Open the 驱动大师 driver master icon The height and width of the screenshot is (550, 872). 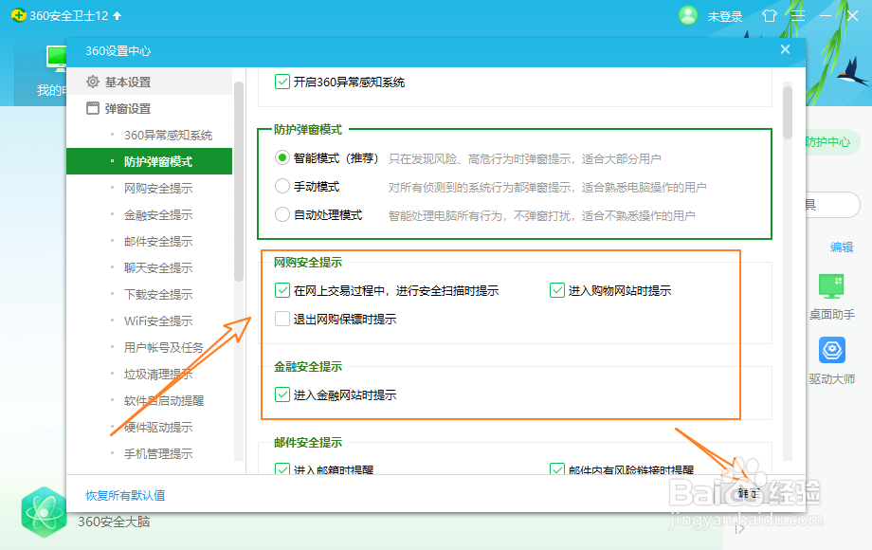832,350
